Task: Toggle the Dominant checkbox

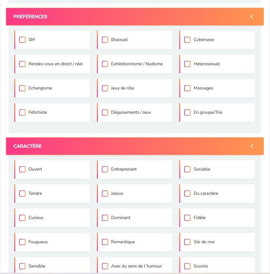Action: click(105, 218)
